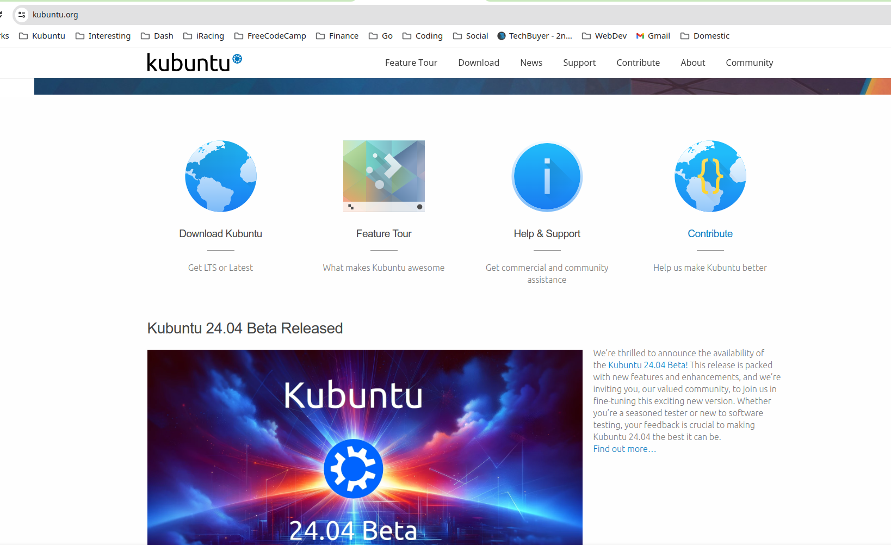Open the Social bookmarks folder

[471, 36]
